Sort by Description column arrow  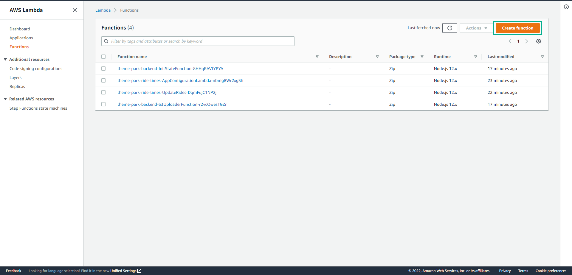click(377, 57)
